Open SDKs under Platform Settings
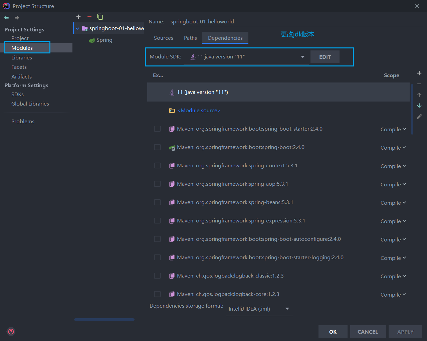This screenshot has height=341, width=427. pyautogui.click(x=17, y=95)
